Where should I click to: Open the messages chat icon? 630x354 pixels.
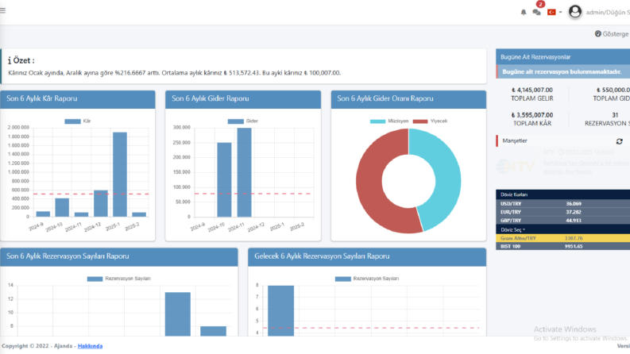(536, 13)
